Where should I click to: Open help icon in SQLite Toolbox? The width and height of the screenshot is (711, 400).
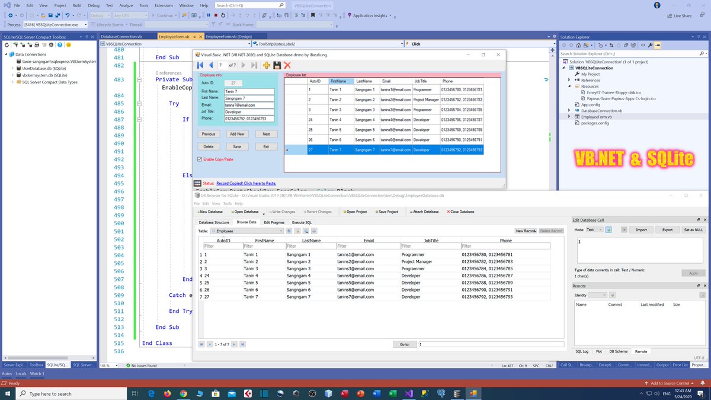60,44
